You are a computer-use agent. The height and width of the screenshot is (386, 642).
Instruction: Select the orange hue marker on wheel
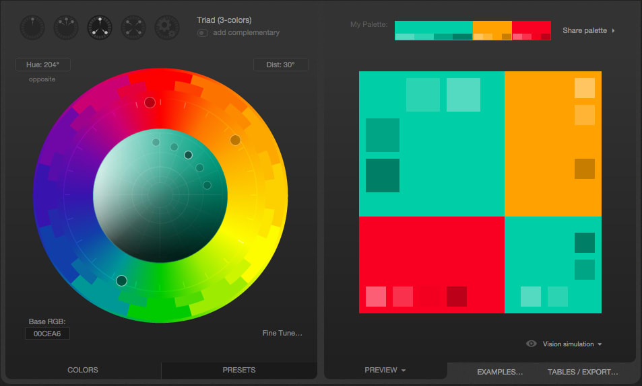(235, 141)
